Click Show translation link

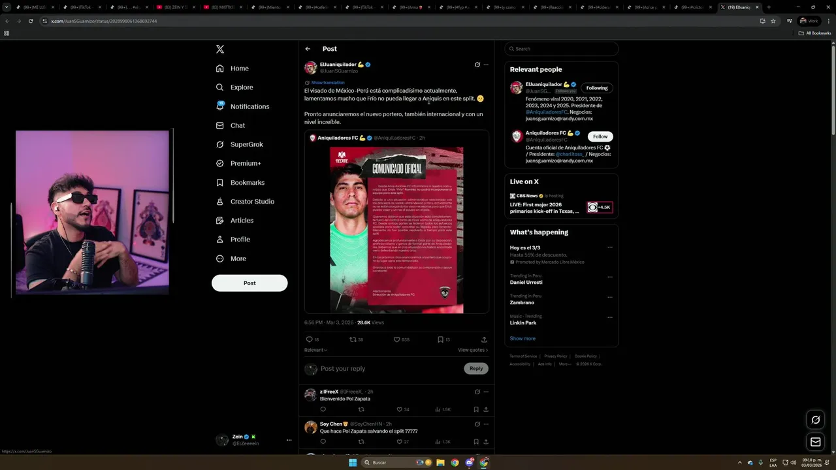point(328,83)
